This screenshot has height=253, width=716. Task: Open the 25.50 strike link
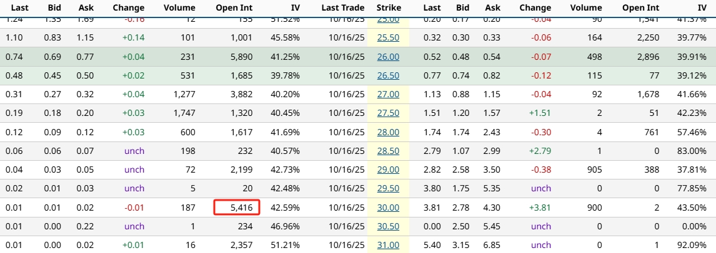(x=388, y=37)
